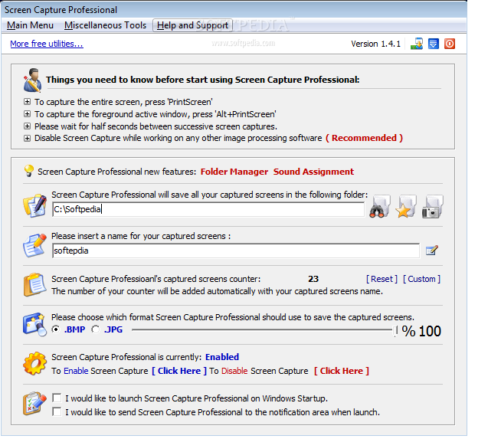
Task: Click the clipboard counter icon
Action: [34, 284]
